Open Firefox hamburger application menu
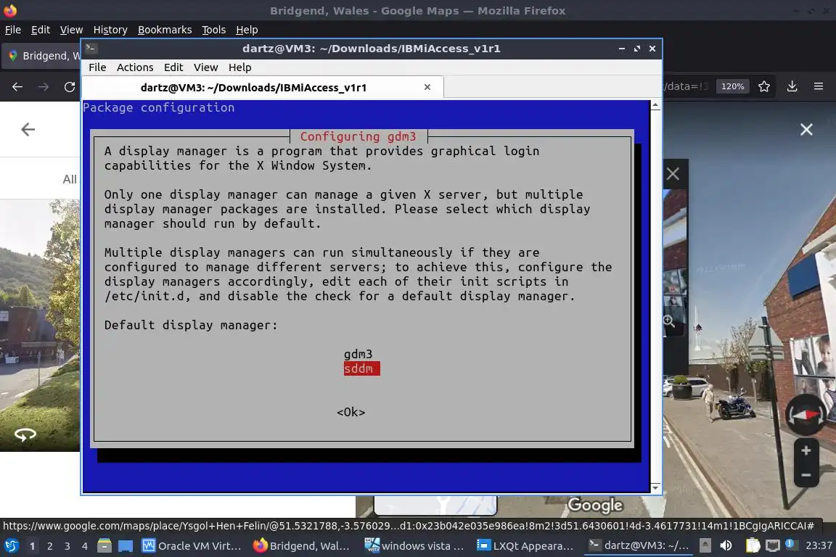This screenshot has height=557, width=836. coord(819,86)
